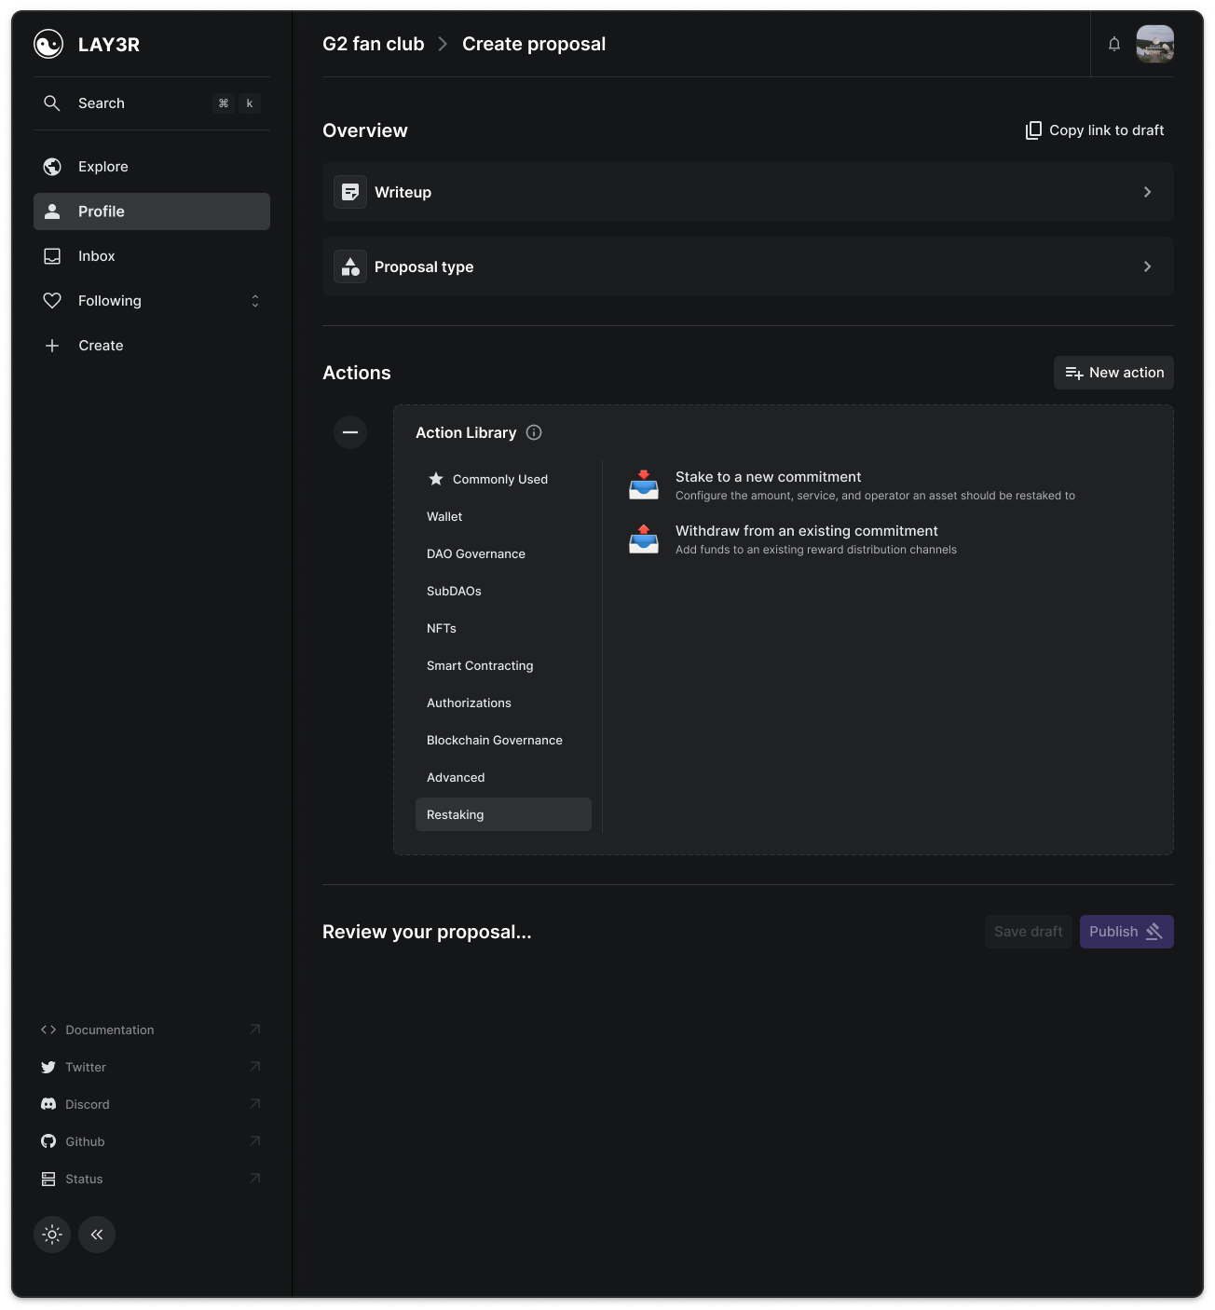The width and height of the screenshot is (1215, 1310).
Task: Click the Withdraw from existing commitment icon
Action: click(643, 539)
